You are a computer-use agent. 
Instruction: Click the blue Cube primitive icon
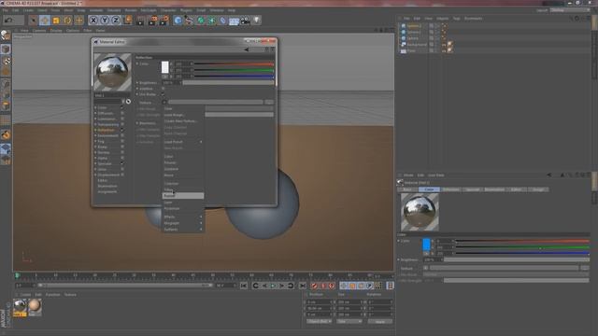[178, 21]
